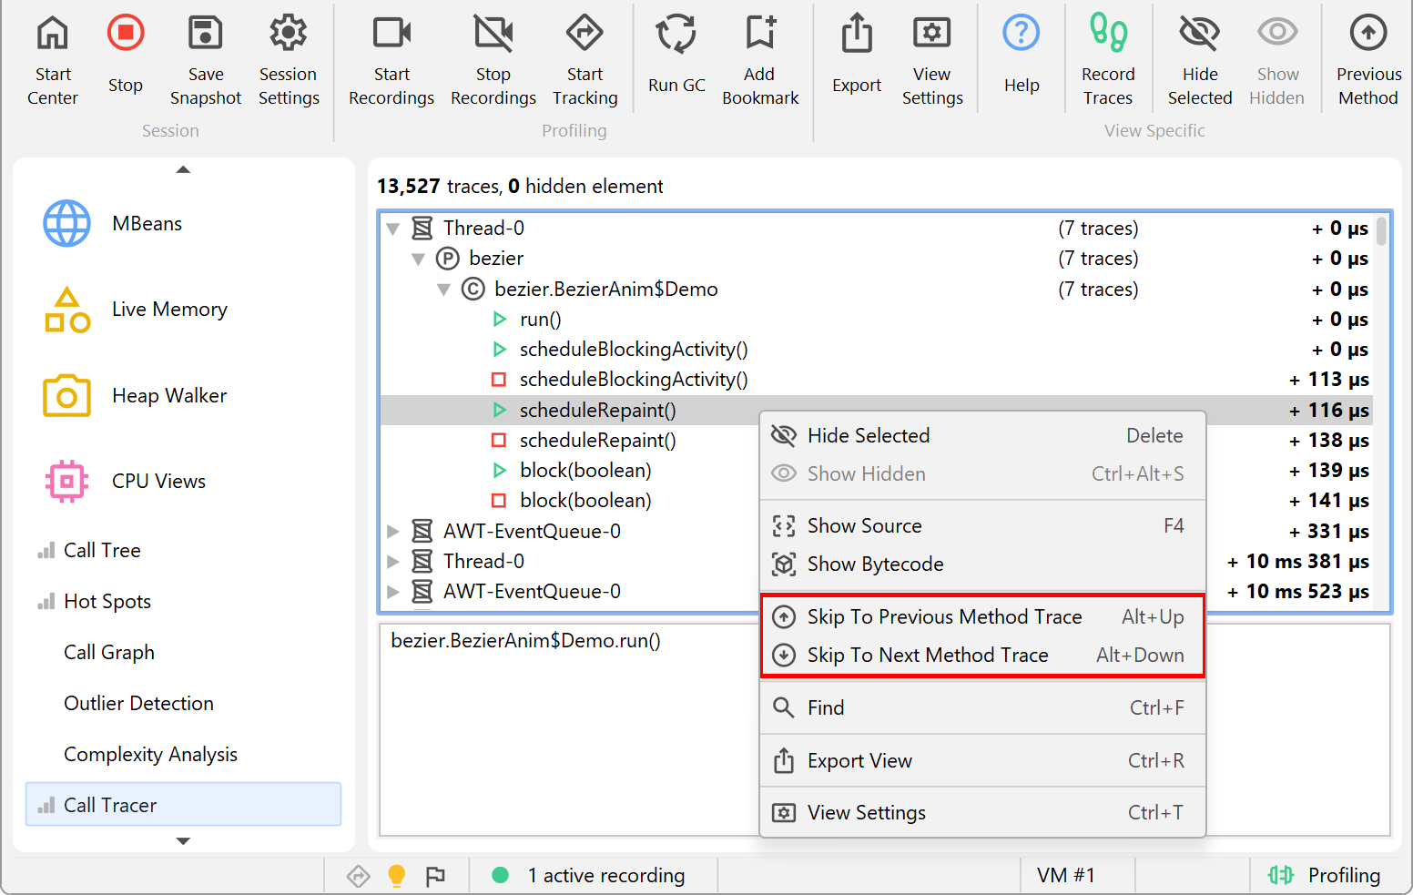Collapse the top Thread-0 node
The height and width of the screenshot is (895, 1413).
click(x=393, y=229)
